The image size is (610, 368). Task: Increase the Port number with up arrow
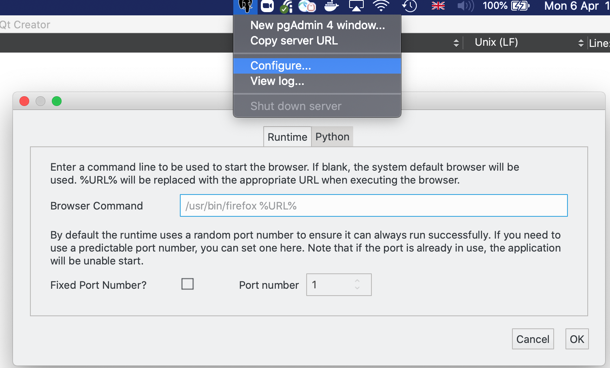357,281
